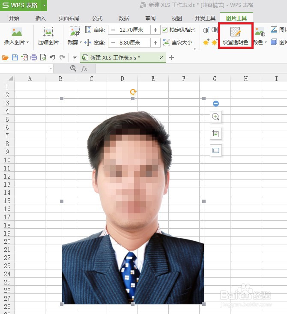Click the Insert Picture icon
This screenshot has width=287, height=314.
[17, 32]
